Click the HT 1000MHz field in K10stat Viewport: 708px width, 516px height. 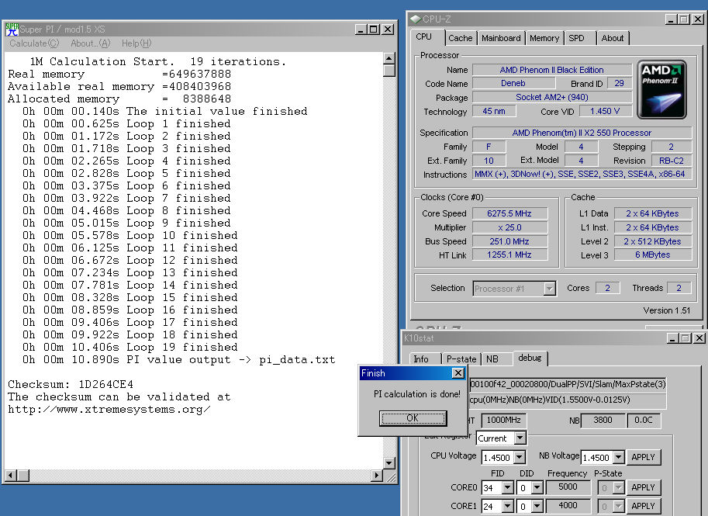point(503,421)
